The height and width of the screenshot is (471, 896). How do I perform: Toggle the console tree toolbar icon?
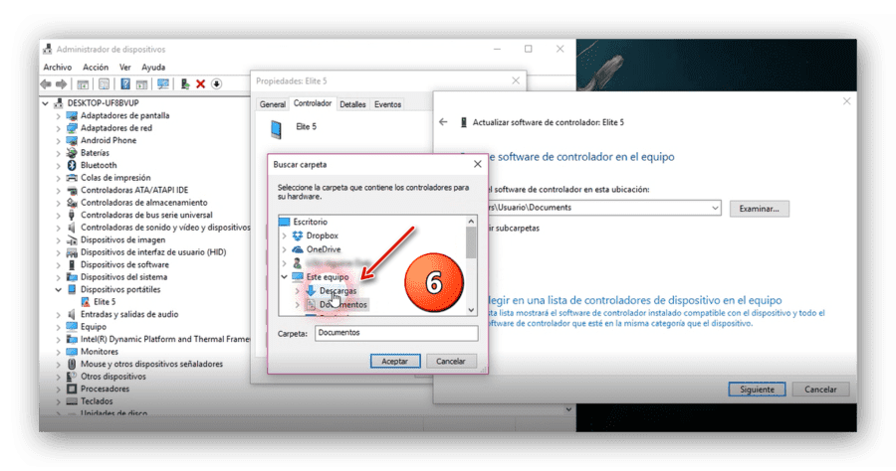(83, 84)
